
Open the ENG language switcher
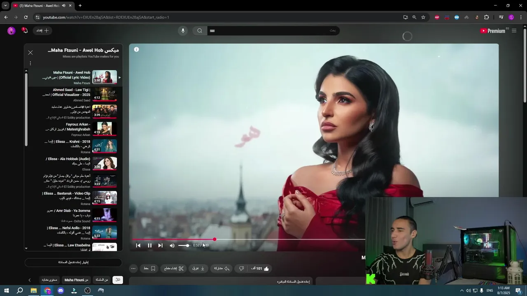490,291
